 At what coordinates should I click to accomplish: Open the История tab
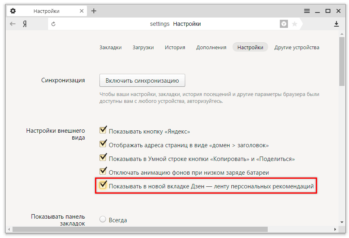click(175, 47)
